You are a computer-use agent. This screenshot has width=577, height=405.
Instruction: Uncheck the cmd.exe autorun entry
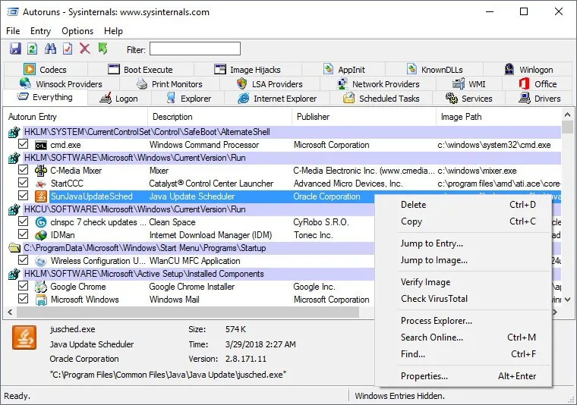pos(24,145)
